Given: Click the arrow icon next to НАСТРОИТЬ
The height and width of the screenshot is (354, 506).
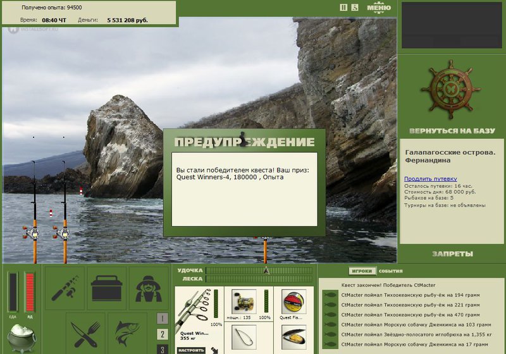Looking at the screenshot, I should [x=214, y=350].
